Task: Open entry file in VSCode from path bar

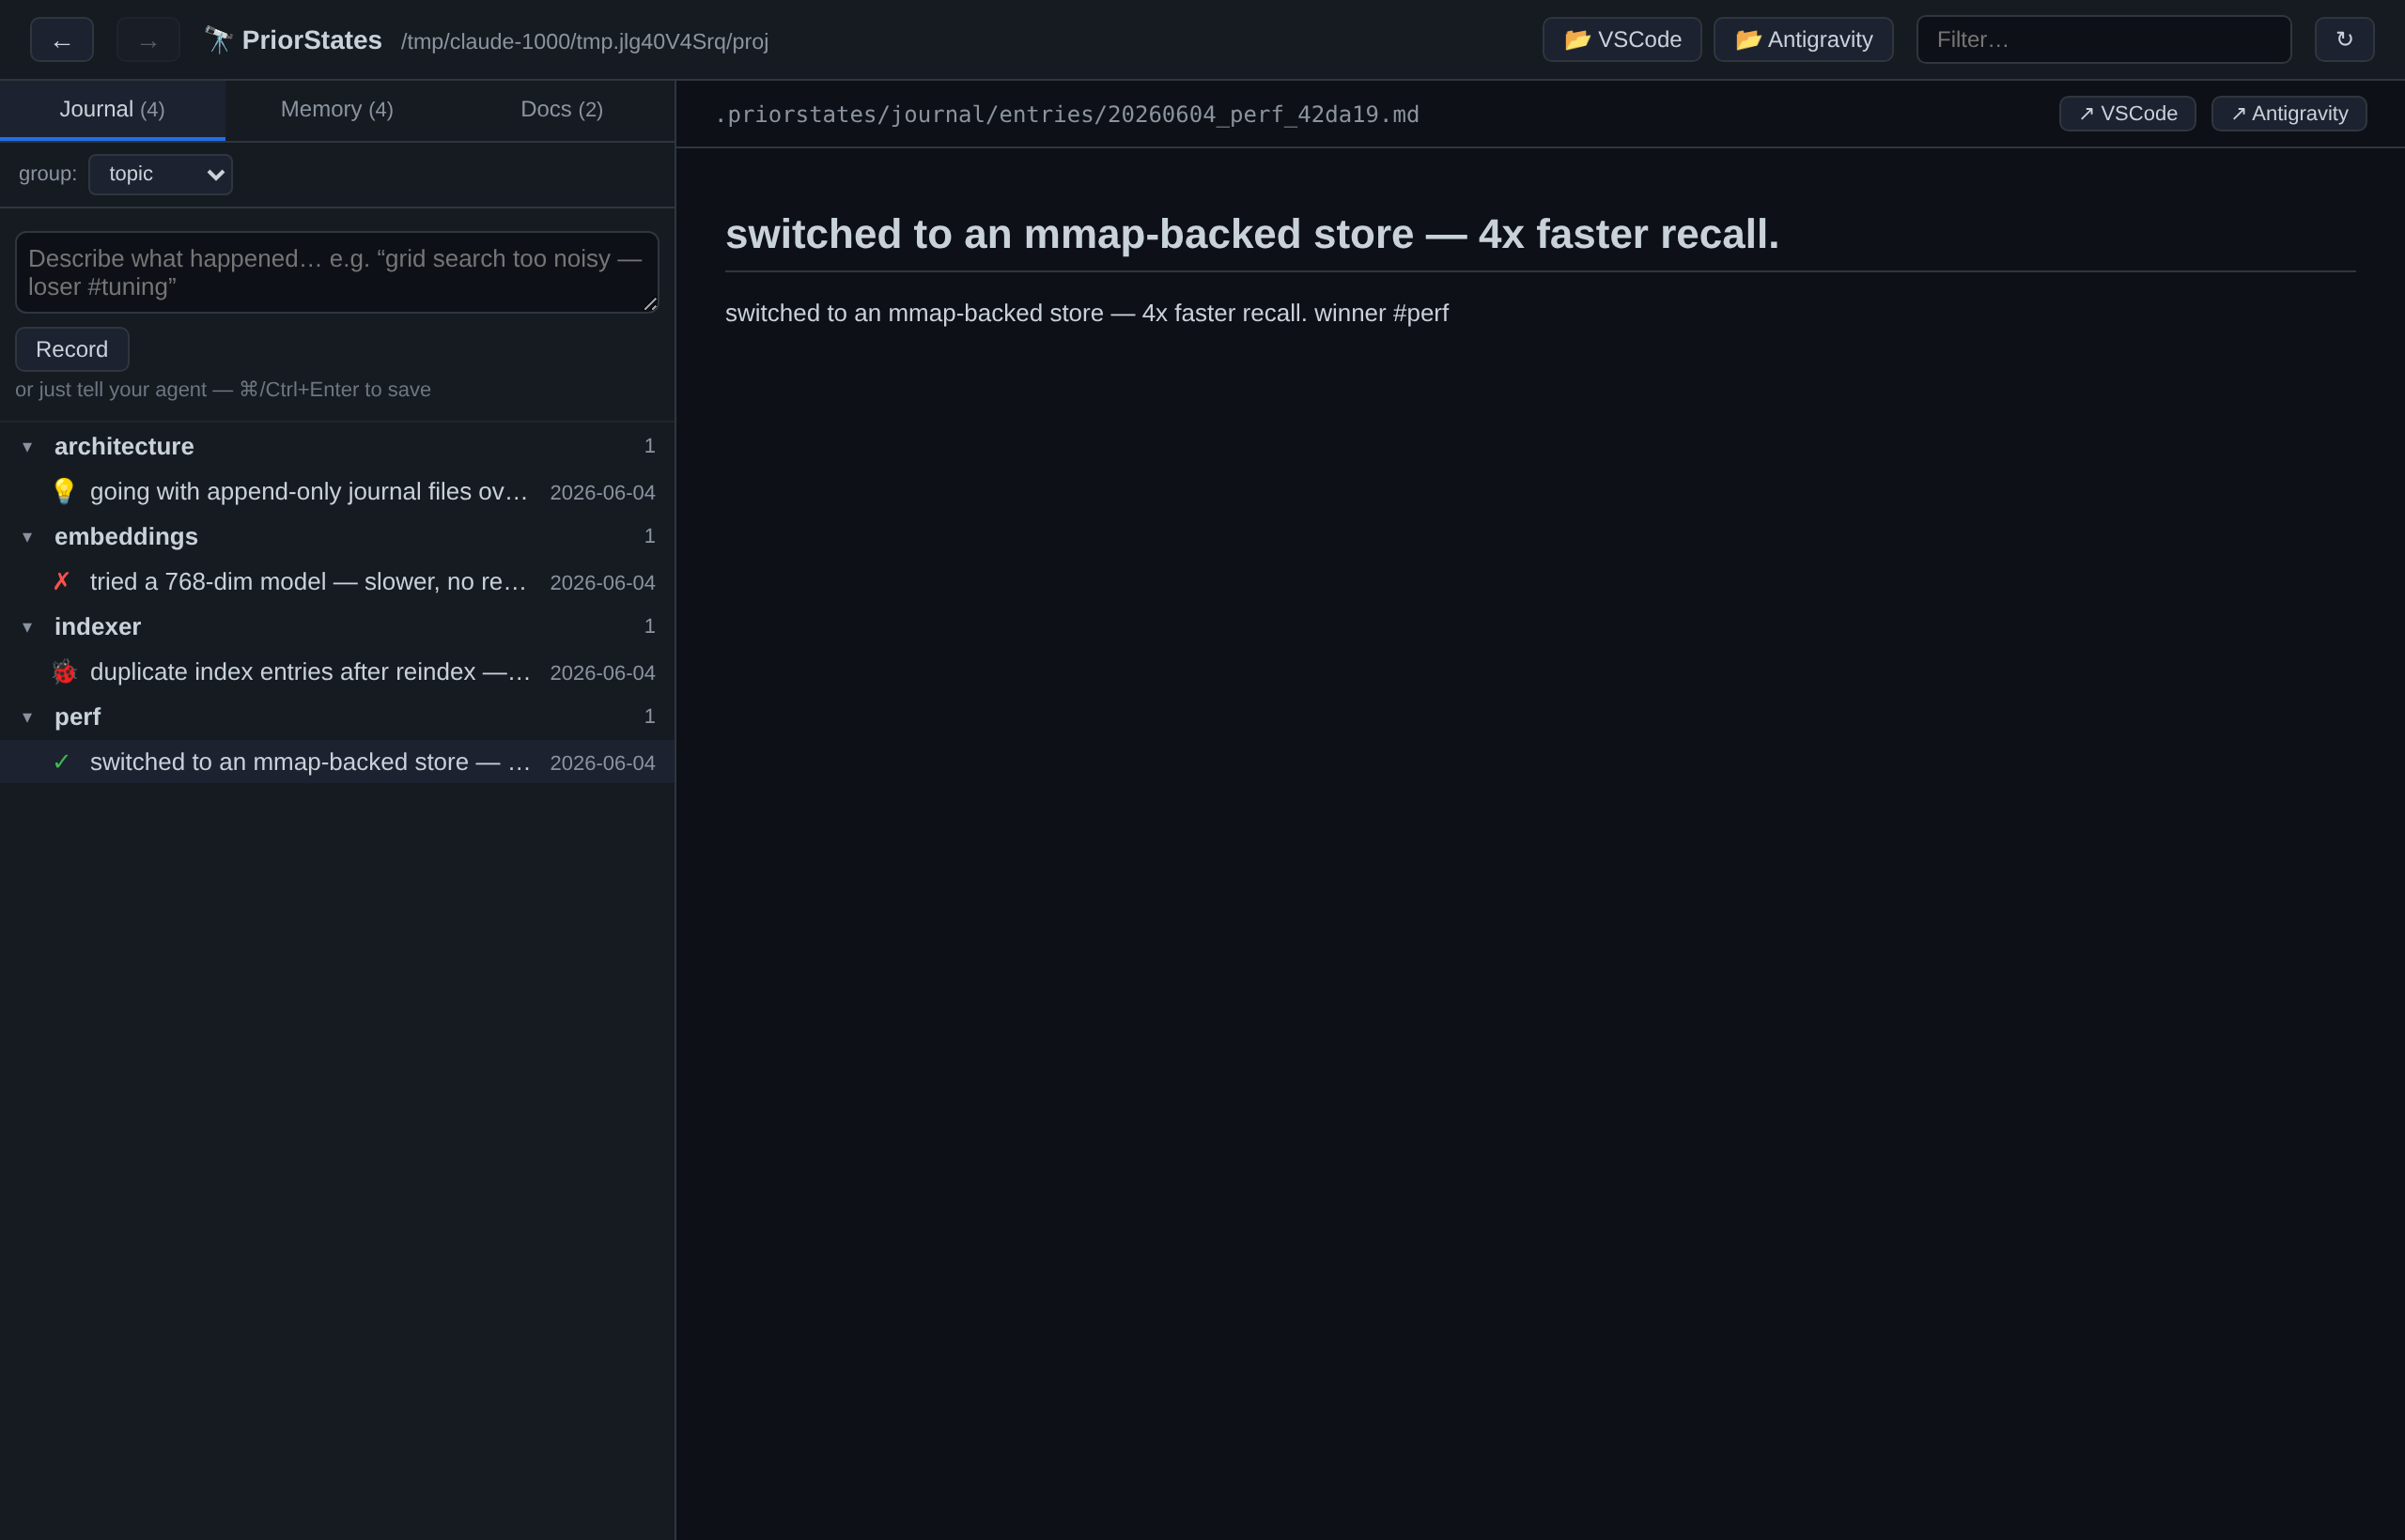Action: (2127, 114)
